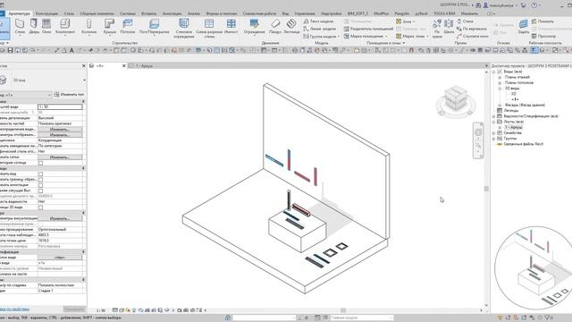The width and height of the screenshot is (572, 322).
Task: Open the Зона dropdown arrow
Action: pos(414,21)
